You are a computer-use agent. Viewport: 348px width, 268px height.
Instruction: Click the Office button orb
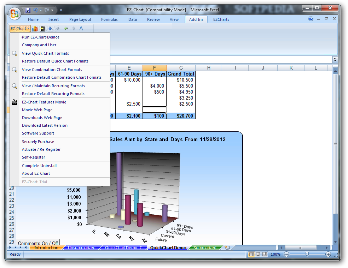14,13
